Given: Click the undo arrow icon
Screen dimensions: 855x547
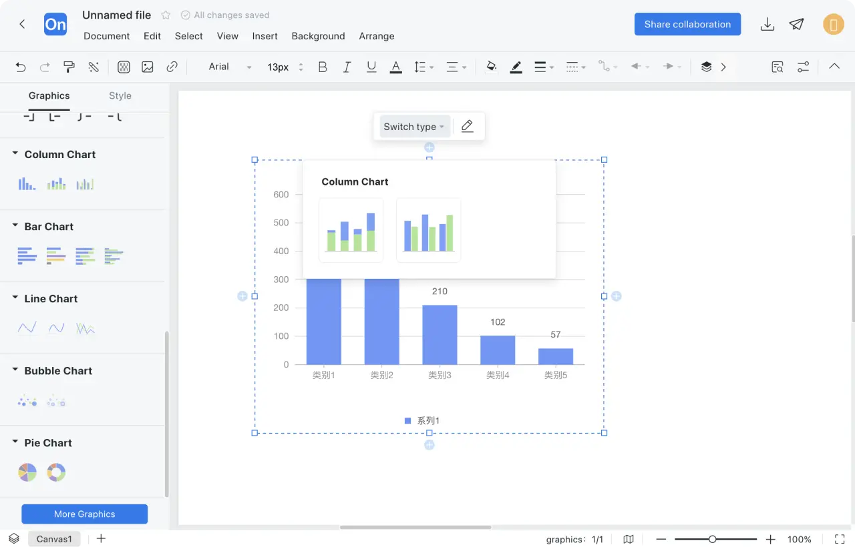Looking at the screenshot, I should click(x=21, y=67).
